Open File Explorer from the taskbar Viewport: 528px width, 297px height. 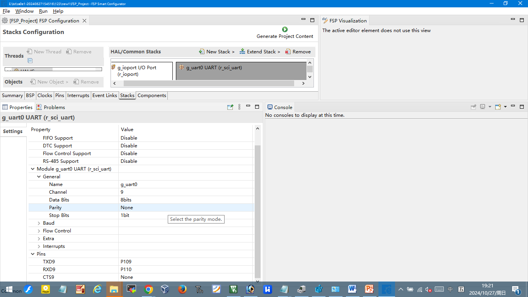click(114, 289)
